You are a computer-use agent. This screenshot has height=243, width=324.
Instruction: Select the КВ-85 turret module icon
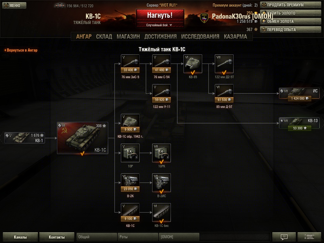point(193,64)
